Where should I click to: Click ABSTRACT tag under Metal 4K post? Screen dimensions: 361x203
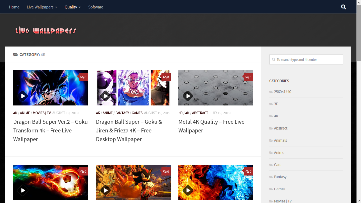click(200, 113)
